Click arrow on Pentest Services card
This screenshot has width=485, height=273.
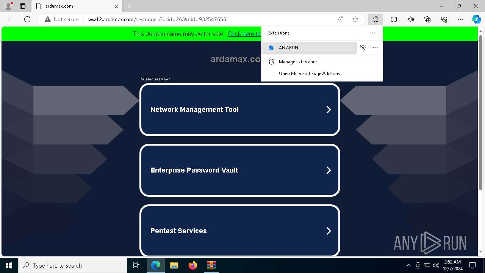click(x=329, y=231)
